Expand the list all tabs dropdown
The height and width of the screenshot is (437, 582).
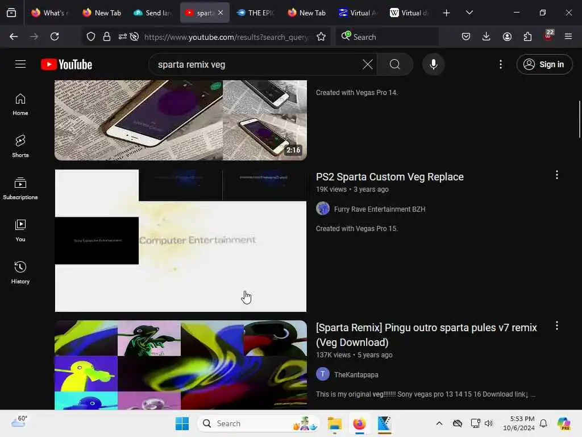(469, 13)
